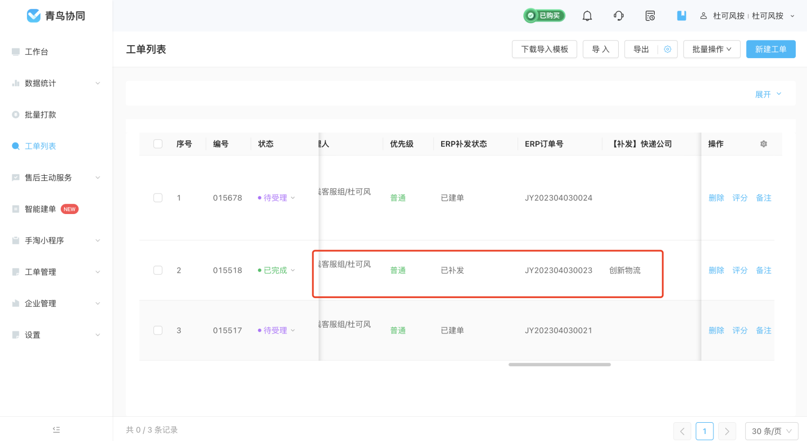
Task: Click the 工单管理 sidebar icon
Action: point(16,272)
